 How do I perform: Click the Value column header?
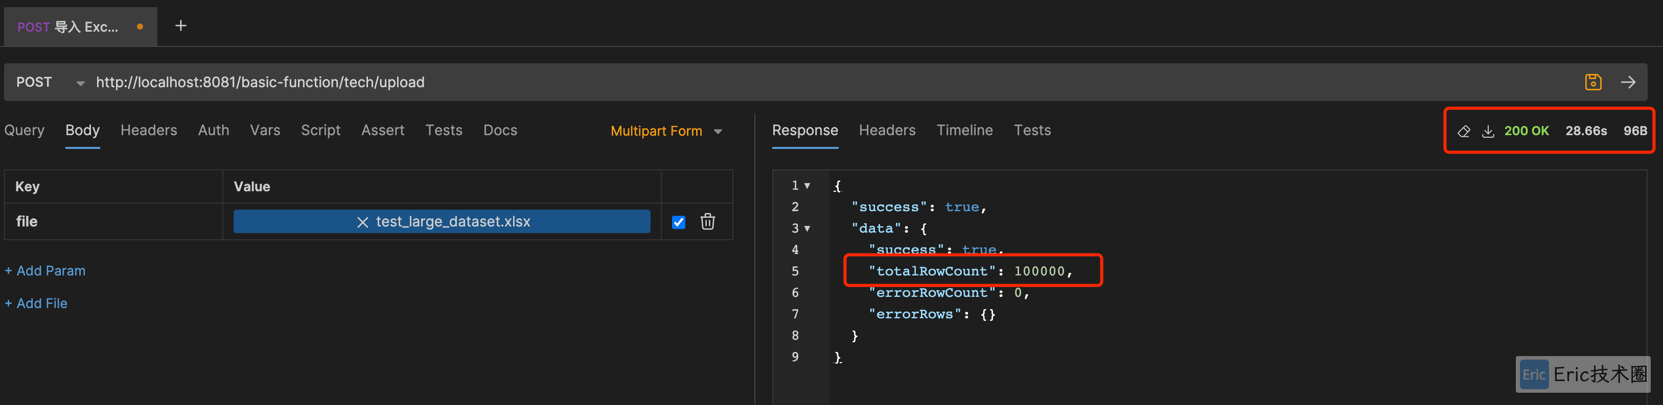click(252, 187)
